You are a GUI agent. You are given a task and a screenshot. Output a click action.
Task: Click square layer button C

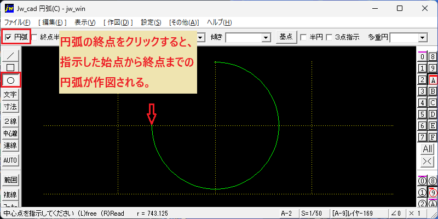(x=433, y=103)
